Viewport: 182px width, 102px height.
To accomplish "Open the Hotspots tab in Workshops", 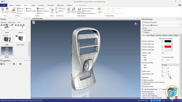I will tap(165, 35).
